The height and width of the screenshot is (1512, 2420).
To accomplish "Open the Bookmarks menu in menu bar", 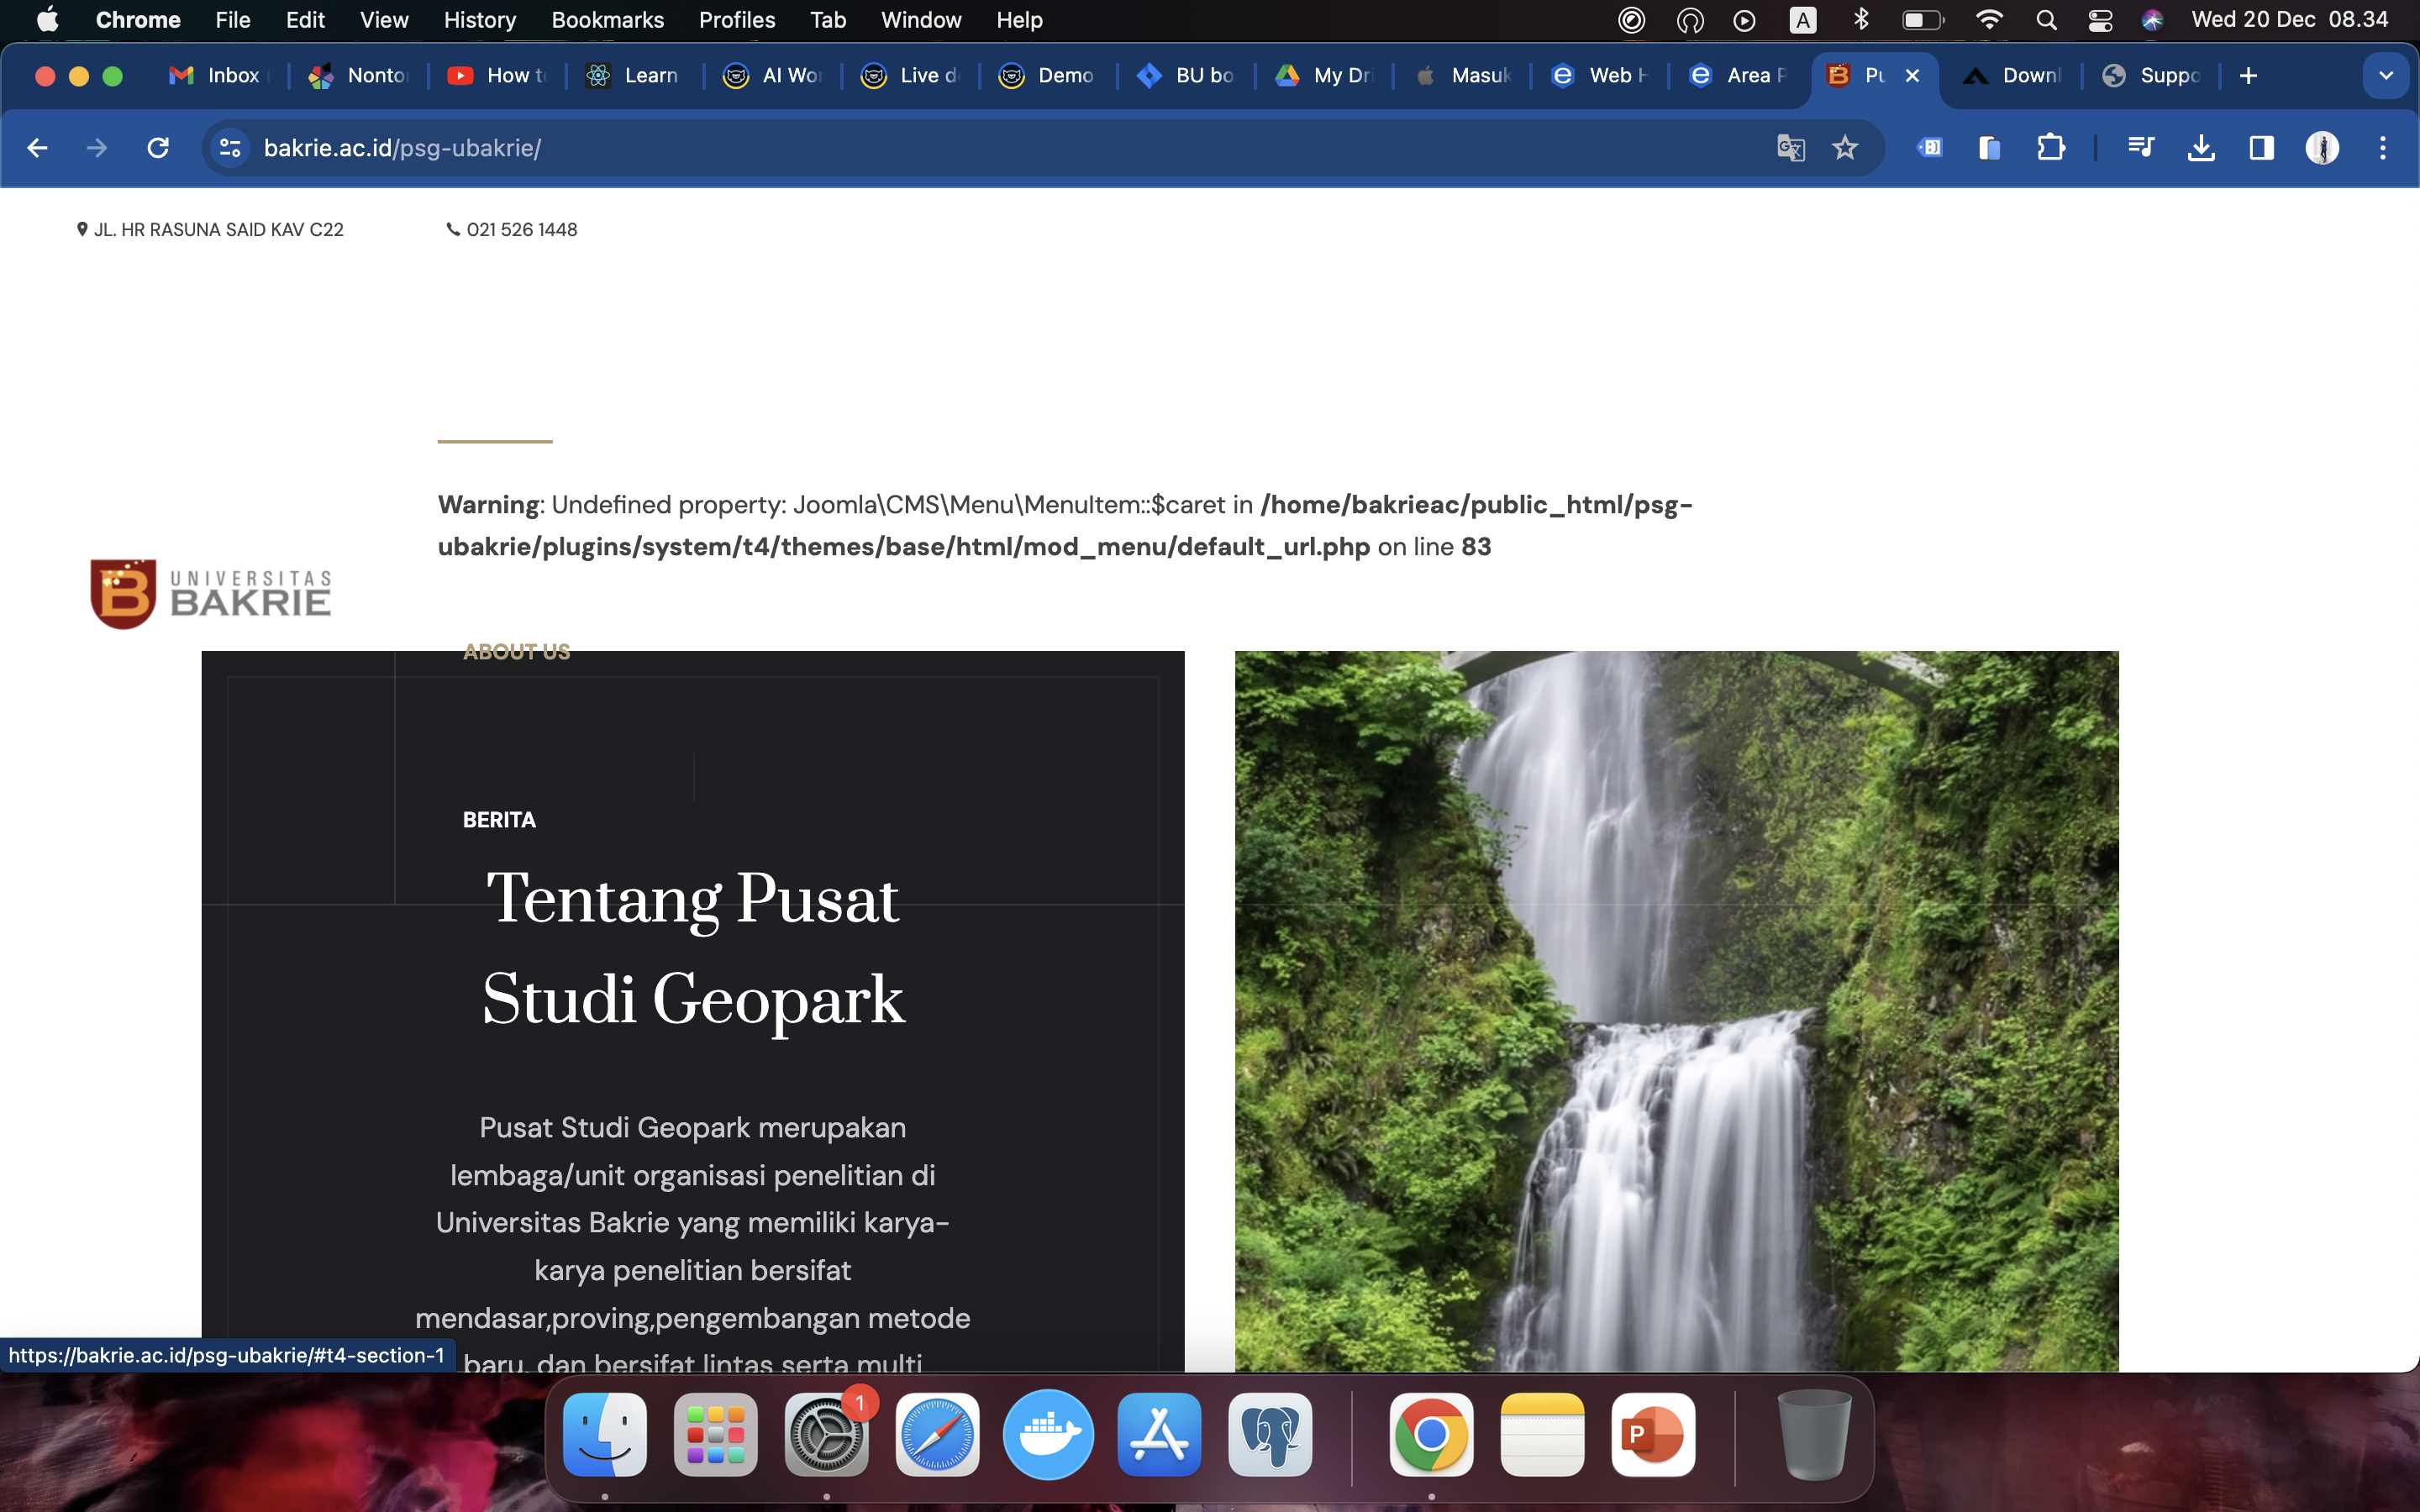I will [x=607, y=20].
